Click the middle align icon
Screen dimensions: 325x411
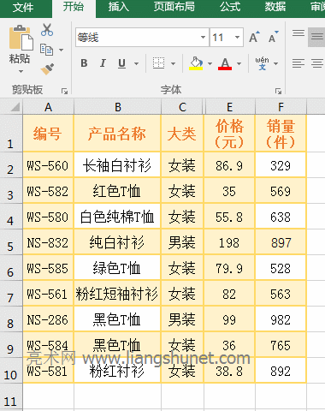pos(317,37)
